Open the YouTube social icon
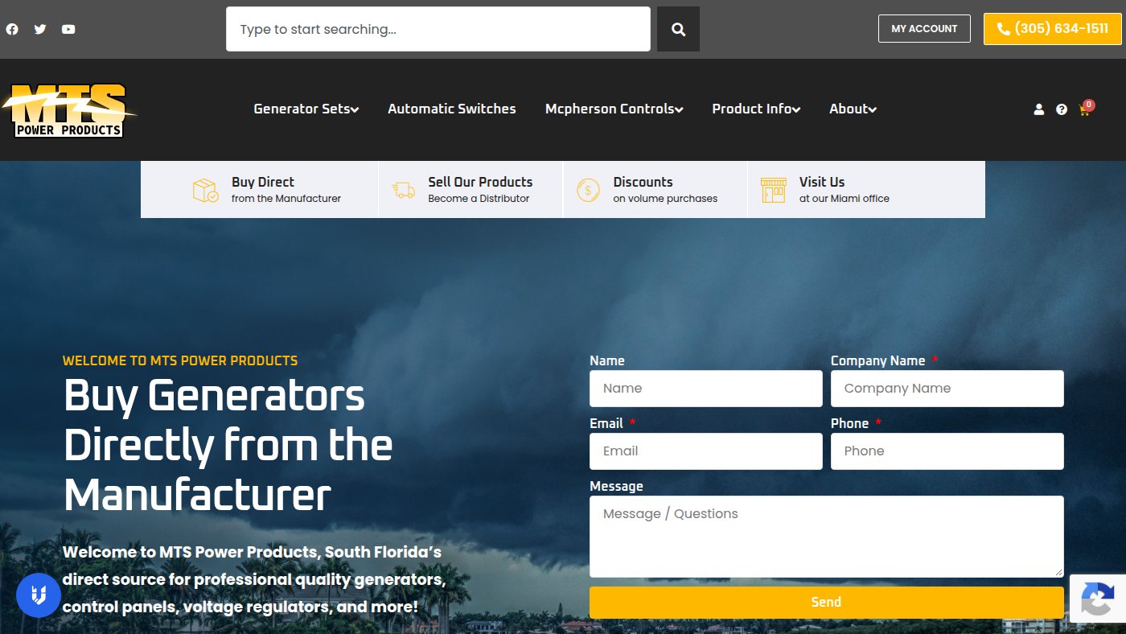 68,29
